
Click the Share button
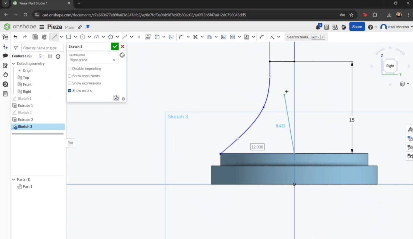pyautogui.click(x=357, y=27)
